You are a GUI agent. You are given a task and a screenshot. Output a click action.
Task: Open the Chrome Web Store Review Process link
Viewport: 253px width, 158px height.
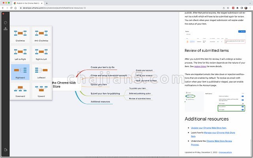click(x=211, y=143)
